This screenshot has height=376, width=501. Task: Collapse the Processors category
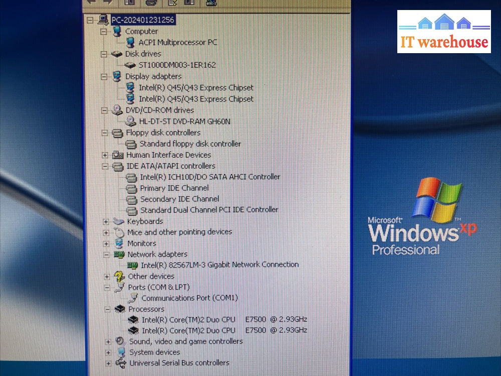coord(107,309)
